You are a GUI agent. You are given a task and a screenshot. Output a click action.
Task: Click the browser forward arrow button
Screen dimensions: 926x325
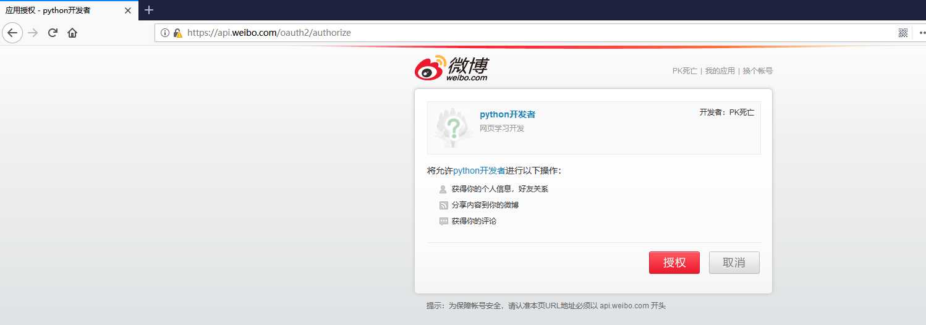click(33, 33)
